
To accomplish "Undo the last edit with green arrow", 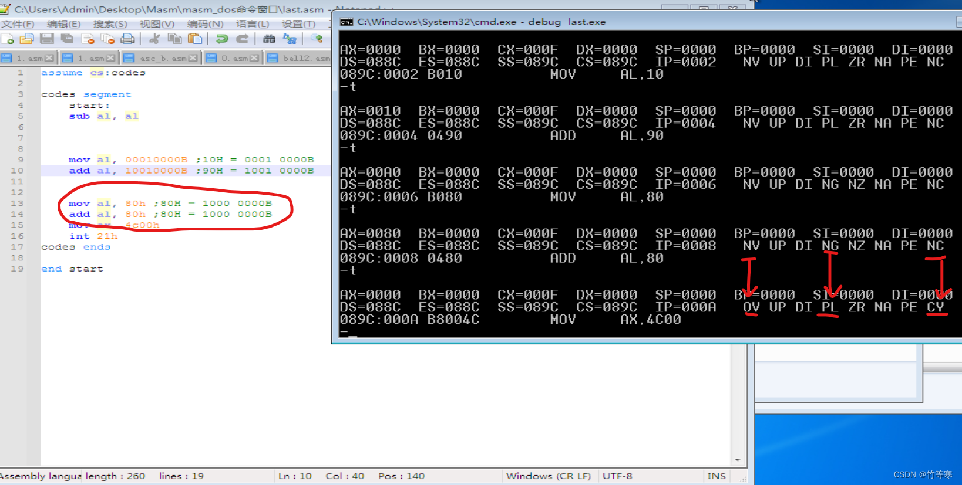I will click(222, 39).
